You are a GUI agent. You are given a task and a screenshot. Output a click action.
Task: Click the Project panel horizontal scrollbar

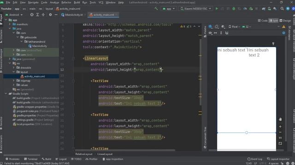point(22,155)
